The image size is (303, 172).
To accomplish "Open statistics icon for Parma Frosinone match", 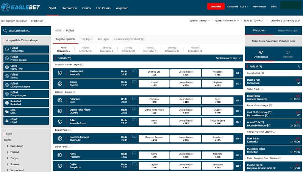I will coord(134,153).
